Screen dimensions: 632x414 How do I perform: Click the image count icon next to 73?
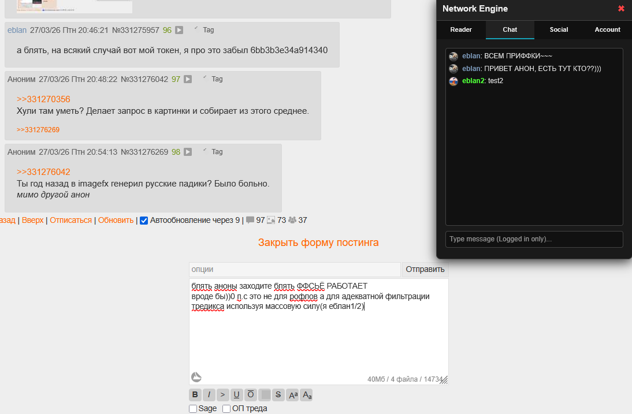pyautogui.click(x=271, y=221)
